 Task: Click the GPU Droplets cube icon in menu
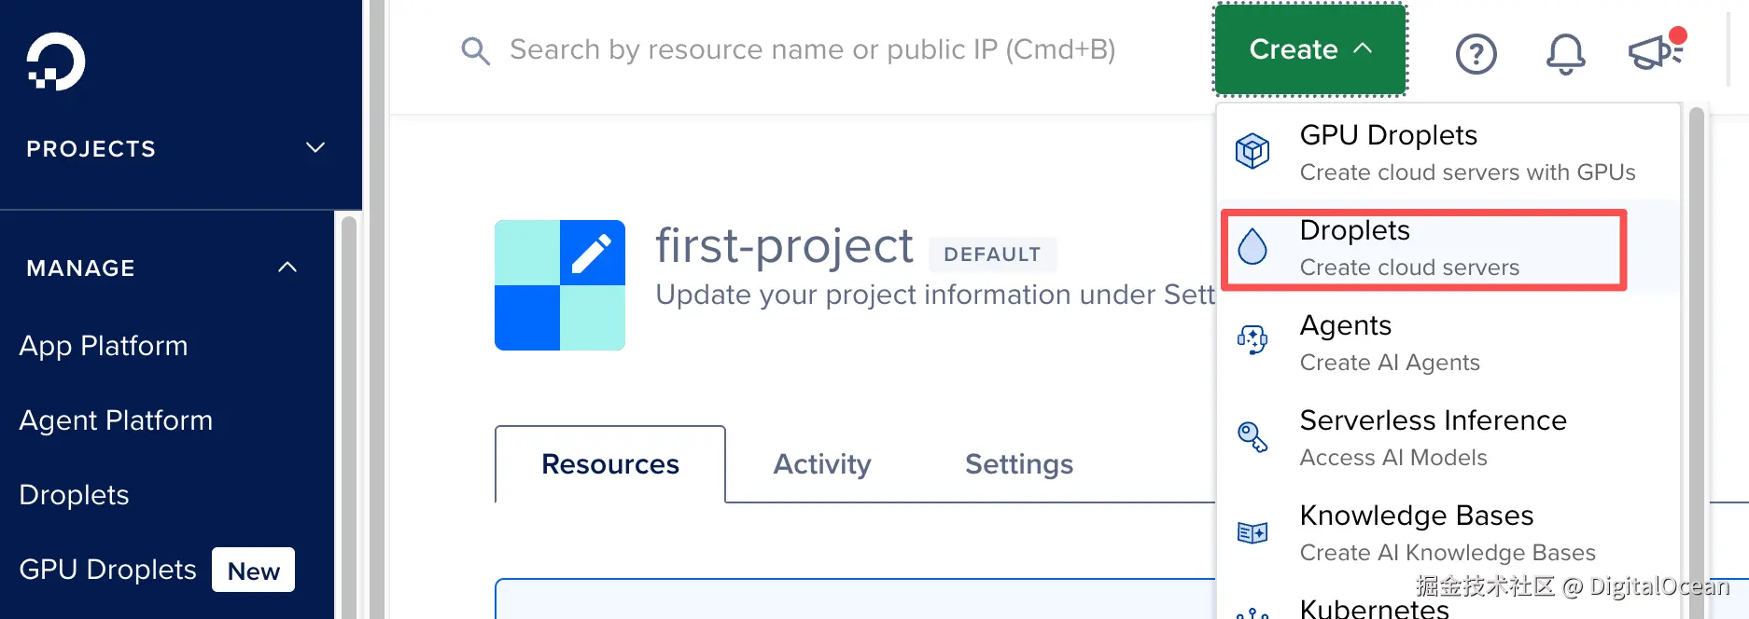pyautogui.click(x=1252, y=151)
